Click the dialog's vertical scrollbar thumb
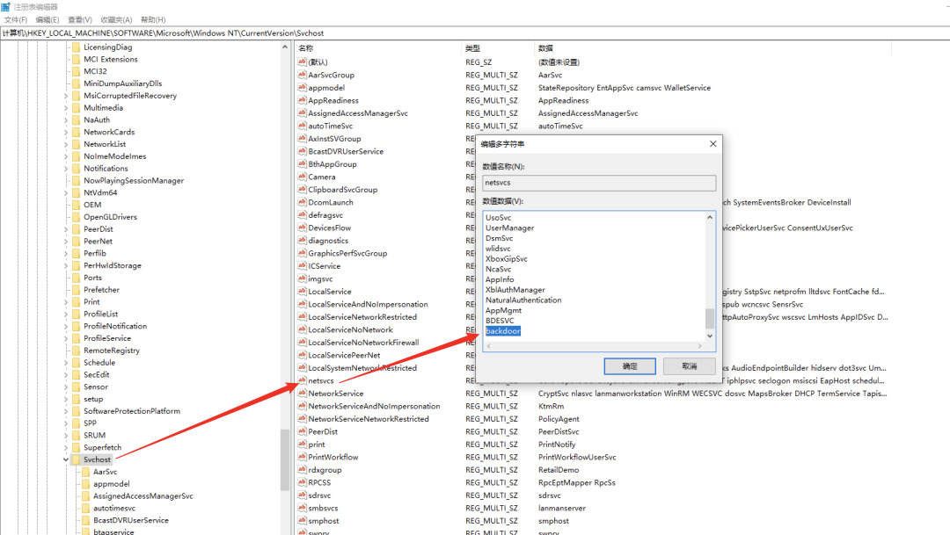Image resolution: width=950 pixels, height=535 pixels. tap(710, 317)
